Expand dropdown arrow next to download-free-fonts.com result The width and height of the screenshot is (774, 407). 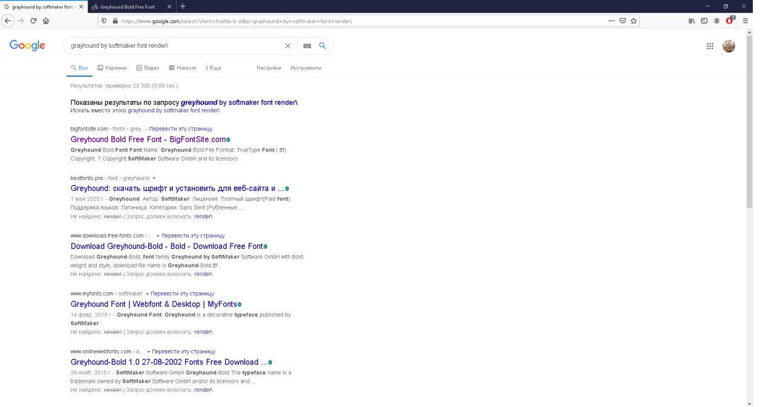click(x=158, y=236)
